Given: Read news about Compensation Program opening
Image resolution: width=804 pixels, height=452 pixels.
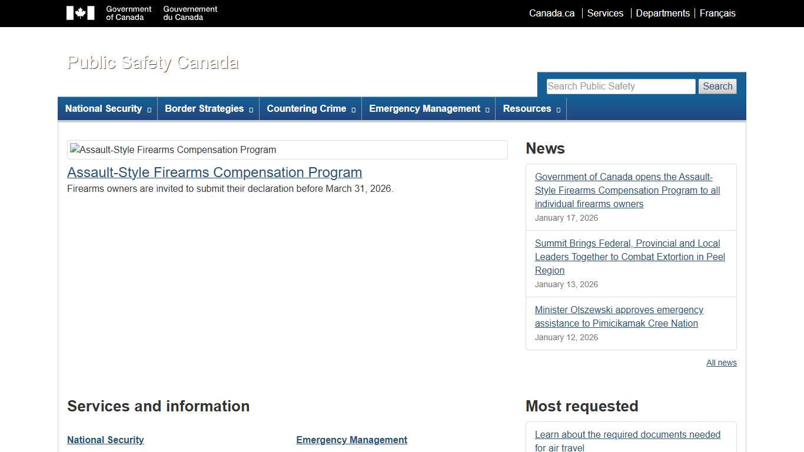Looking at the screenshot, I should tap(627, 190).
